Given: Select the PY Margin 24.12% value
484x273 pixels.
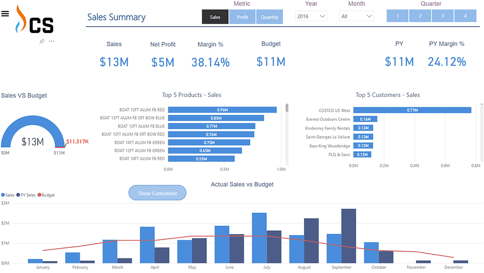Looking at the screenshot, I should pyautogui.click(x=447, y=62).
